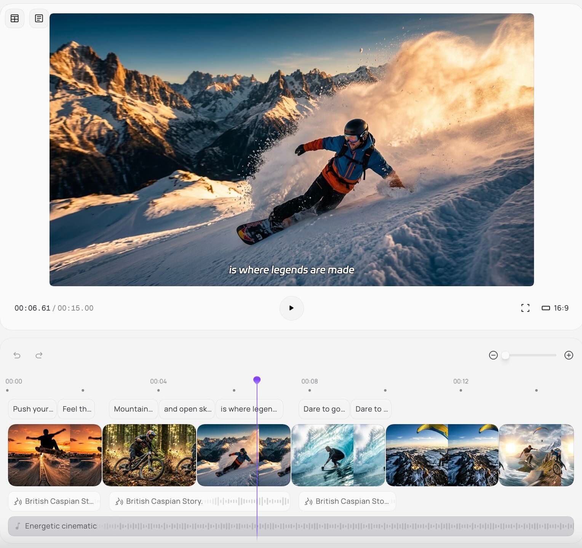Viewport: 582px width, 548px height.
Task: Undo the last edit
Action: pos(17,355)
